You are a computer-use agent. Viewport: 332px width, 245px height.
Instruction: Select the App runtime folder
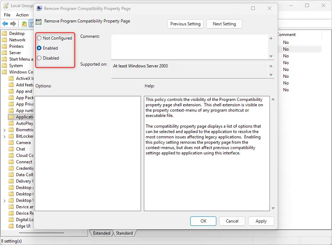pos(21,111)
